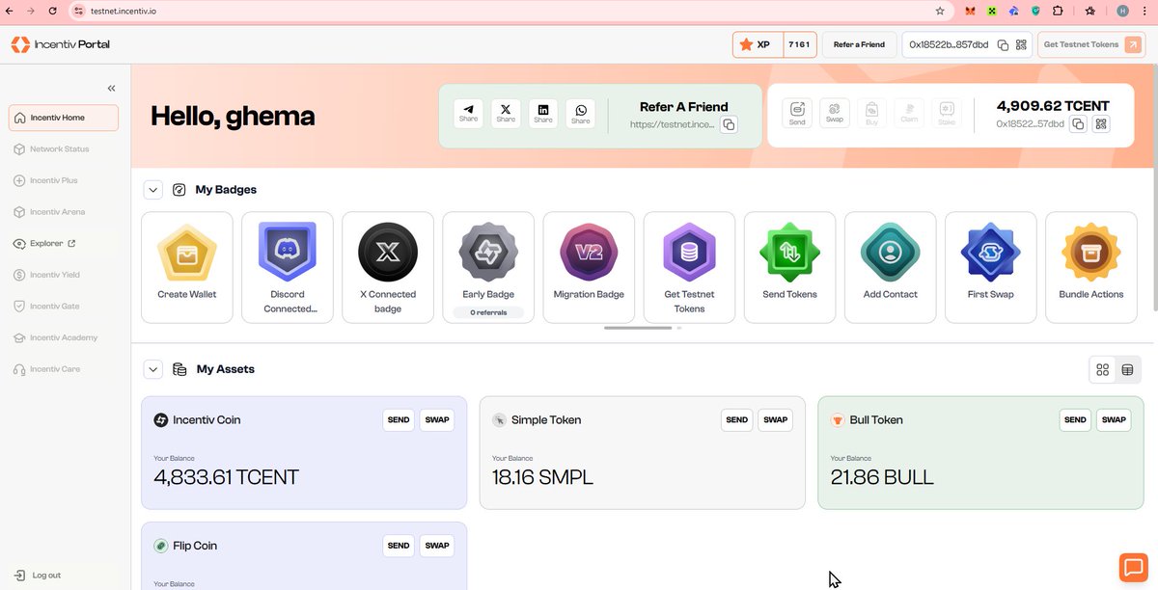The image size is (1158, 590).
Task: Open the Send Tokens badge
Action: point(789,267)
